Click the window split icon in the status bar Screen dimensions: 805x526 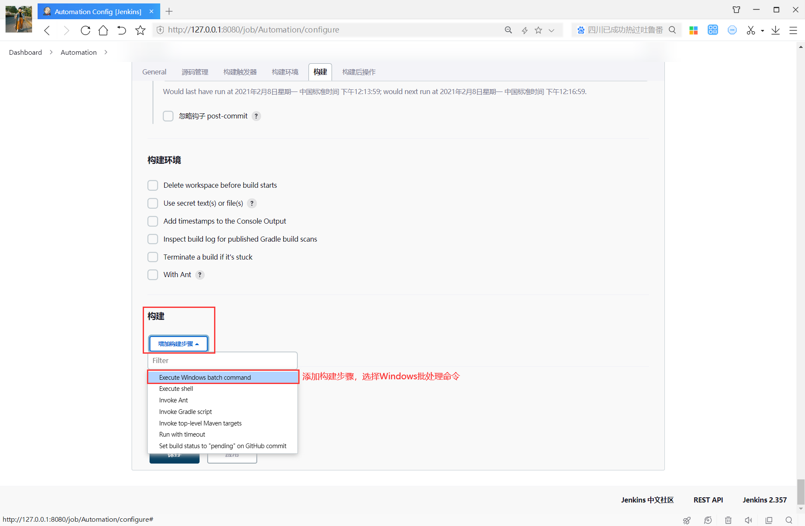769,520
